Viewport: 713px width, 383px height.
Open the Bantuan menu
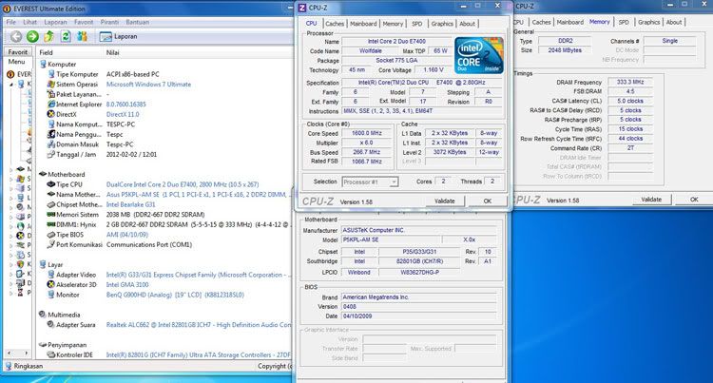137,22
